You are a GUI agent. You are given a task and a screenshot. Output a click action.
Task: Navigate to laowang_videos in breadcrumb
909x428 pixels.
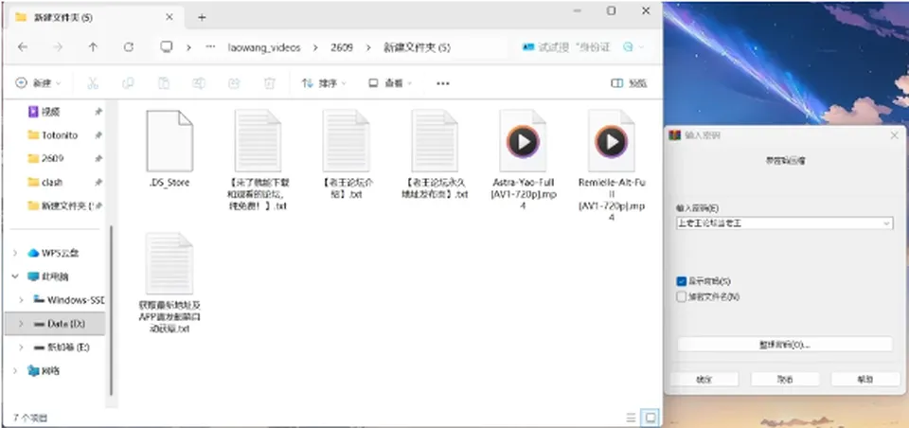264,47
